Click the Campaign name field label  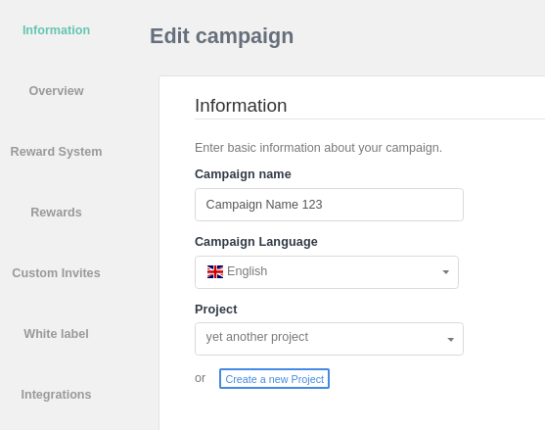[x=243, y=174]
